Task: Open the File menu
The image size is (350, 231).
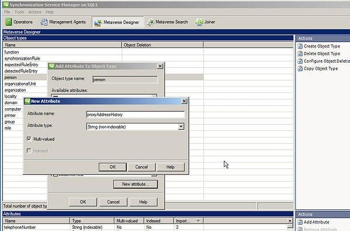Action: tap(7, 12)
